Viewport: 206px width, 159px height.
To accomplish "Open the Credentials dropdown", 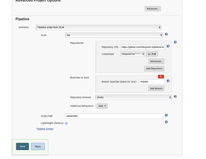I will (x=133, y=54).
